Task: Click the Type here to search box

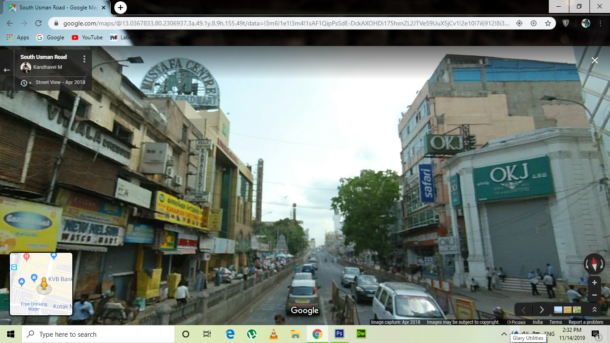Action: point(98,334)
